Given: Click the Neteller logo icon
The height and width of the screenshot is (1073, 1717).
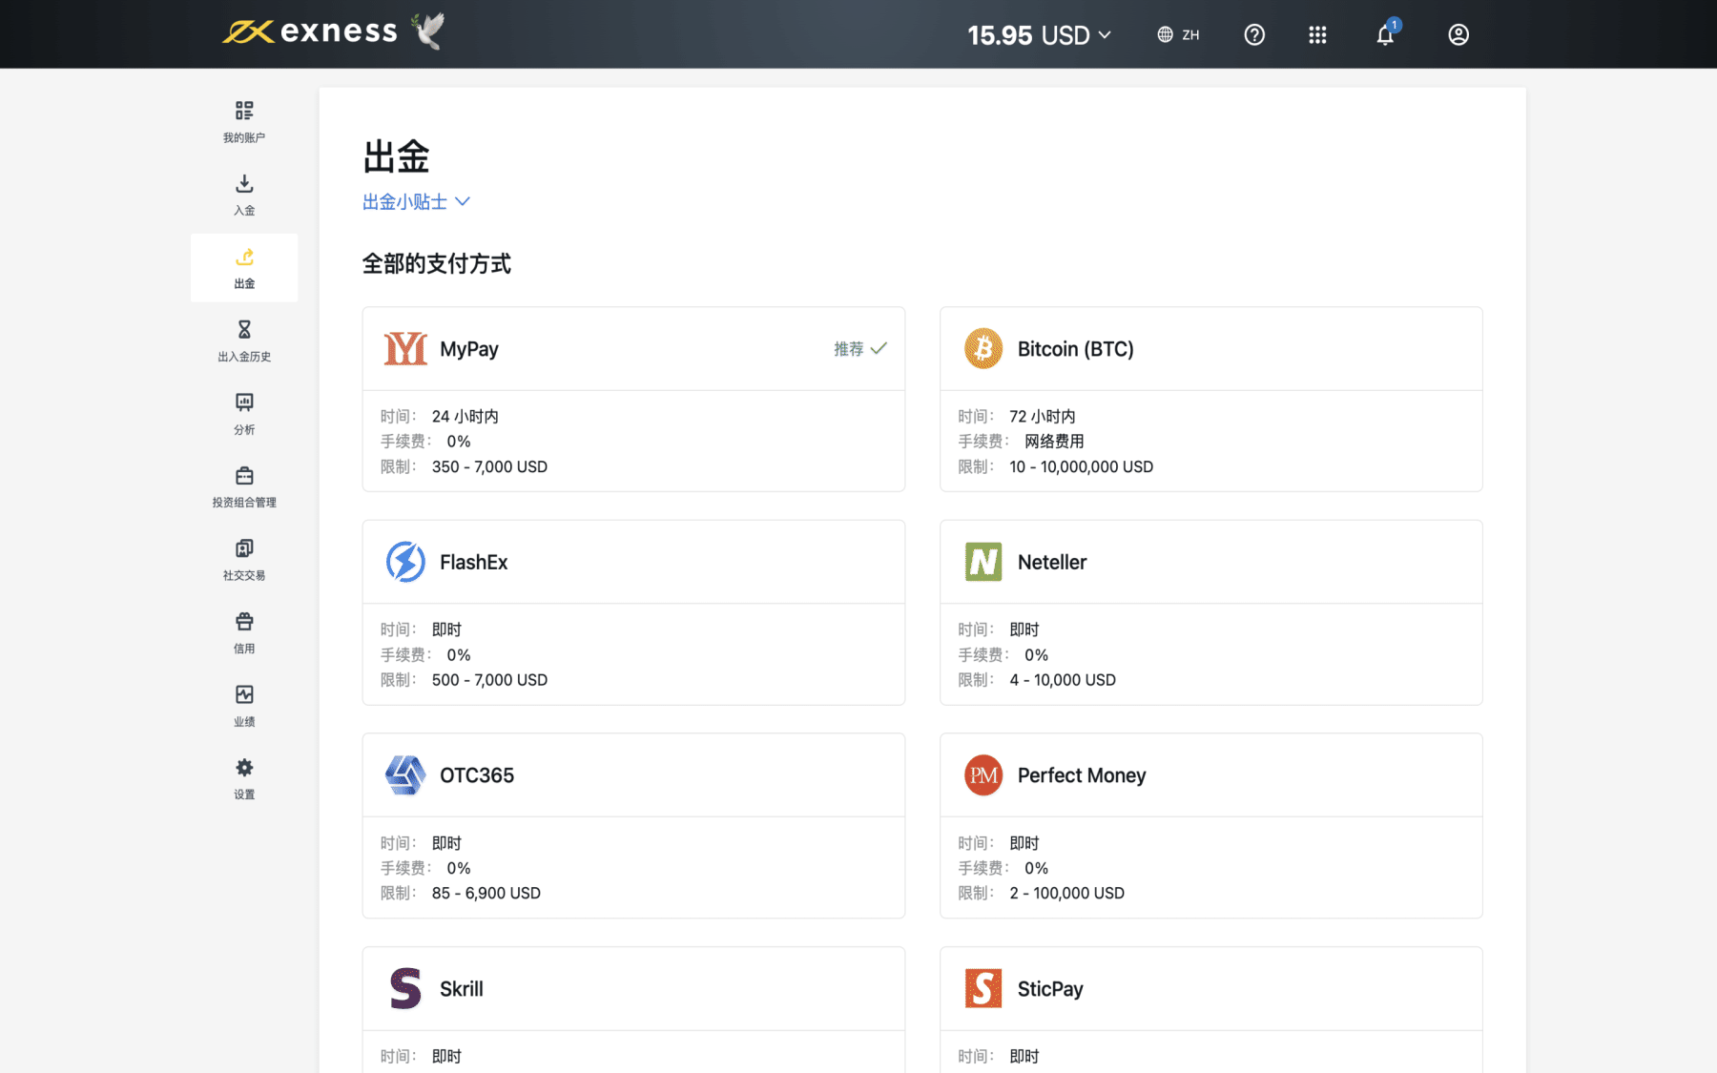Looking at the screenshot, I should (x=983, y=562).
